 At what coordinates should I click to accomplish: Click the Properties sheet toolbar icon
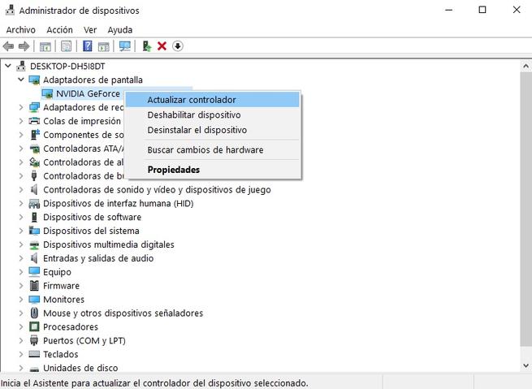(x=66, y=46)
